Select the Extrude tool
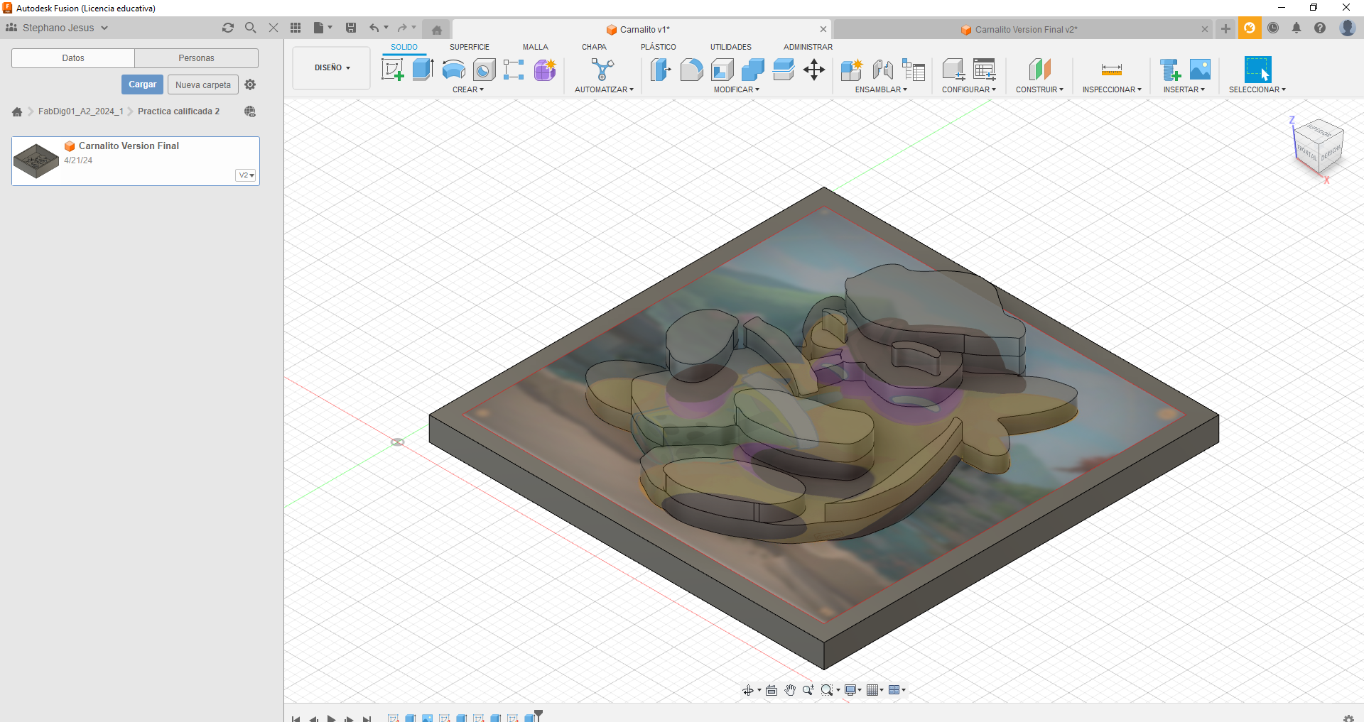This screenshot has width=1364, height=722. [423, 70]
